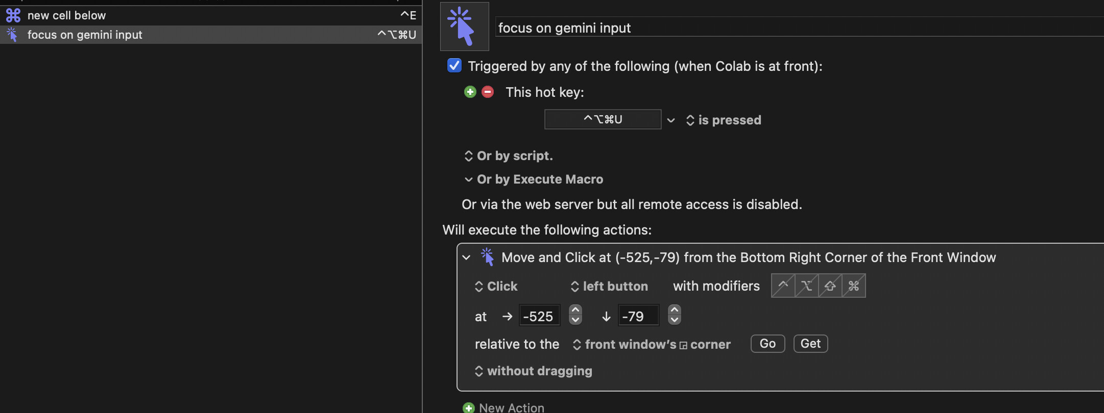Click command icon of new cell below macro
This screenshot has height=413, width=1104.
(x=13, y=15)
